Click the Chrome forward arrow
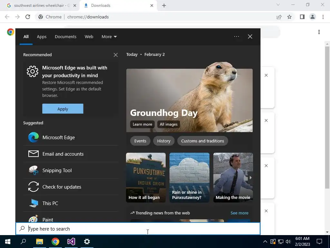330x248 pixels. (17, 17)
